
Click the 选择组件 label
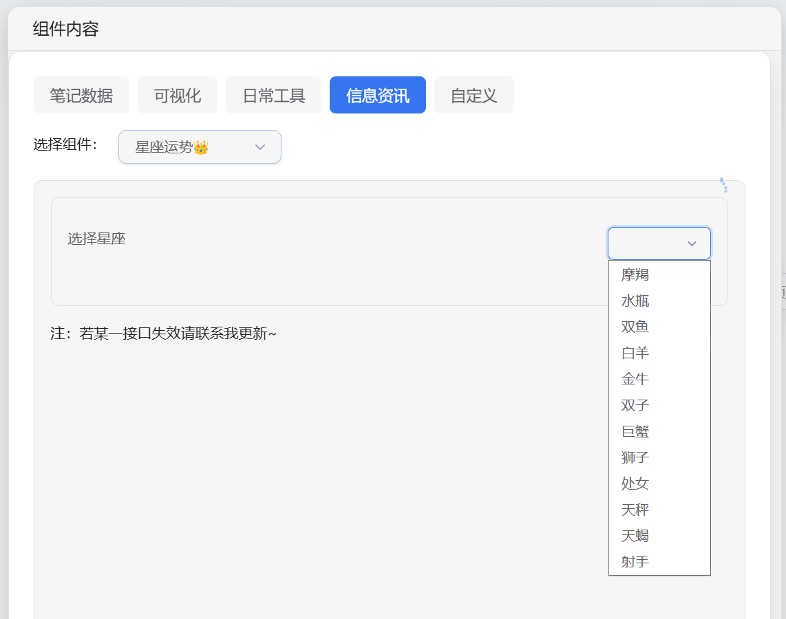click(x=65, y=144)
